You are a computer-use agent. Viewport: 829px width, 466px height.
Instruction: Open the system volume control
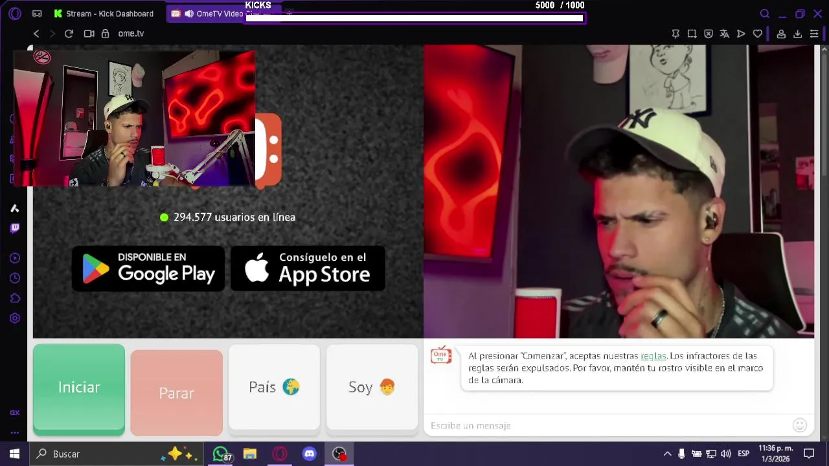coord(725,454)
